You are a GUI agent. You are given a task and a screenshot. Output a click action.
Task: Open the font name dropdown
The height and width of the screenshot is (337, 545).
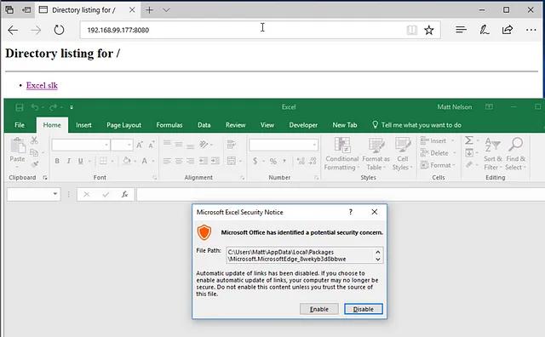coord(106,145)
